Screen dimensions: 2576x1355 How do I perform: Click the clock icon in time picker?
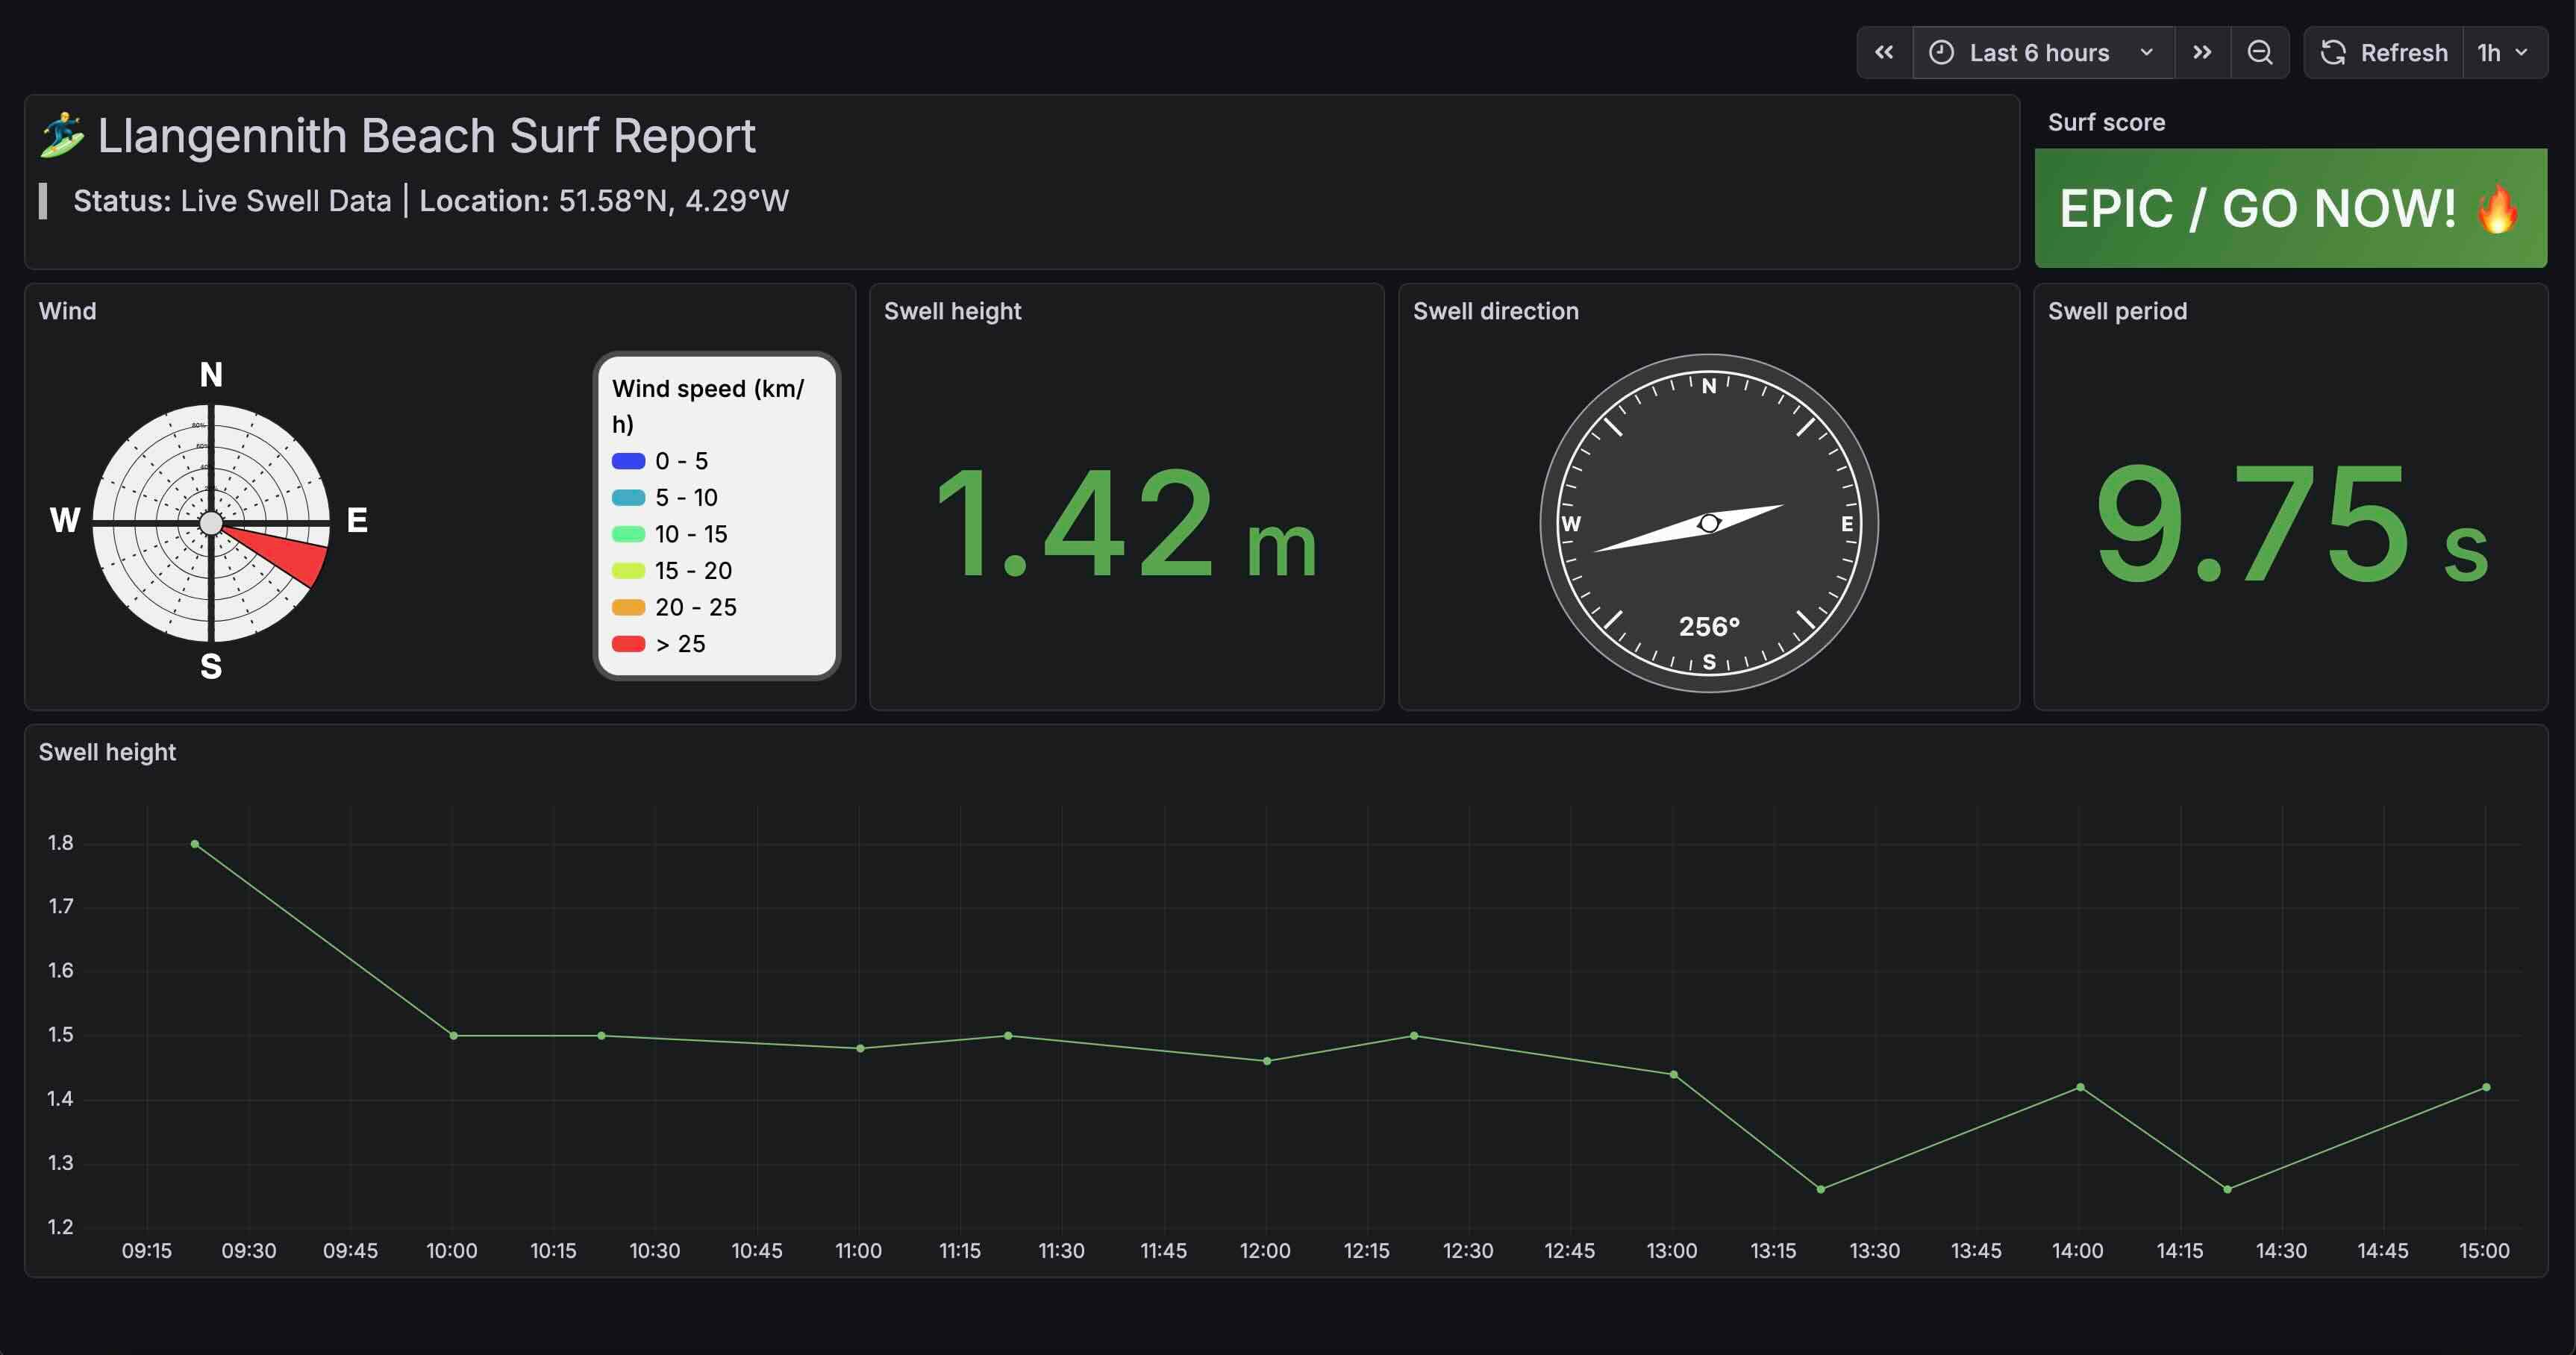1941,52
